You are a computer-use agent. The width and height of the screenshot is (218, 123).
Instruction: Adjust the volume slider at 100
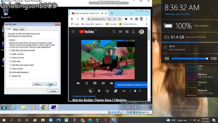click(x=190, y=58)
